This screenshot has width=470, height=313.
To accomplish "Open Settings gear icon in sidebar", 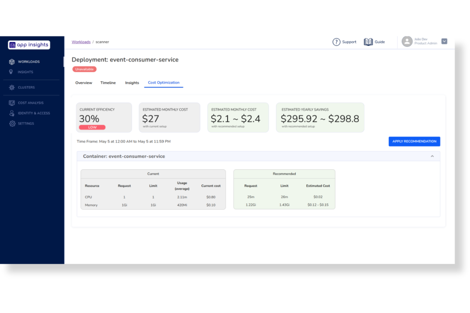I will (12, 124).
